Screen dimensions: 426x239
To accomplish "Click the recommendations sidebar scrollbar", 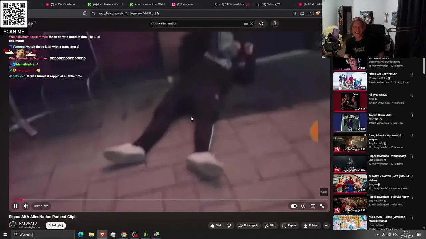I will [x=424, y=66].
